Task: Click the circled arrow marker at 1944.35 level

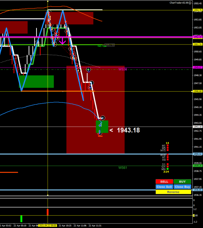Action: pyautogui.click(x=103, y=118)
